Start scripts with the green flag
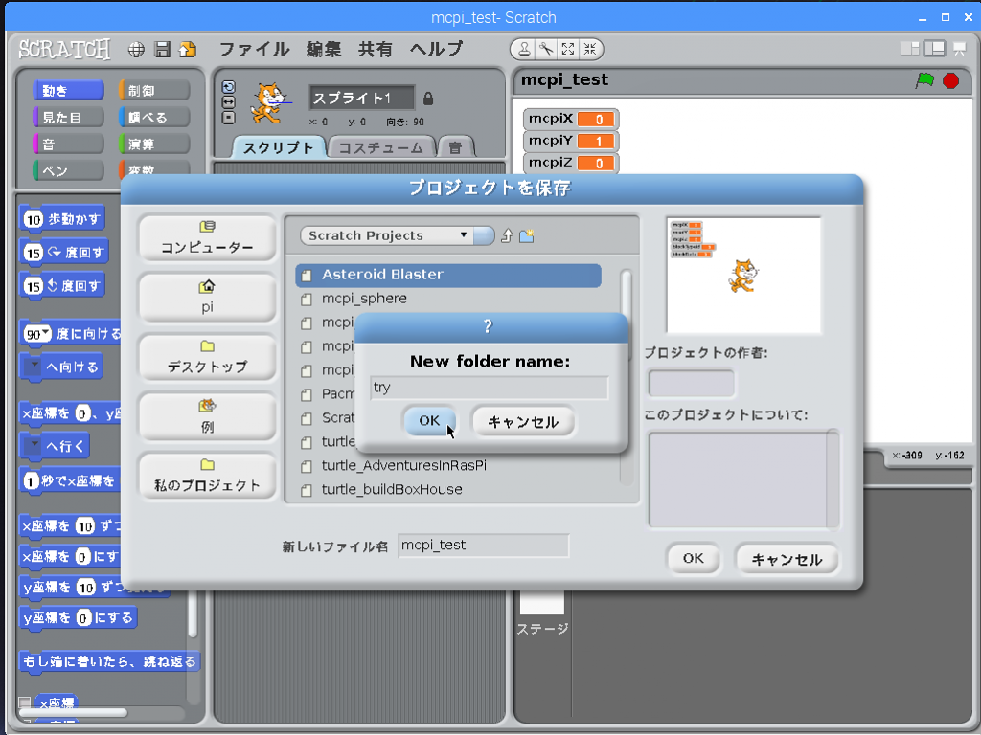 924,80
